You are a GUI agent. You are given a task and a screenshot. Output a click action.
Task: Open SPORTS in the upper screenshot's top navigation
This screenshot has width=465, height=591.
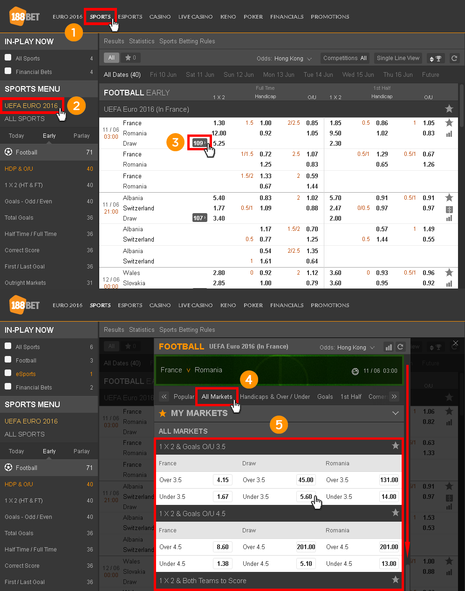(x=100, y=17)
